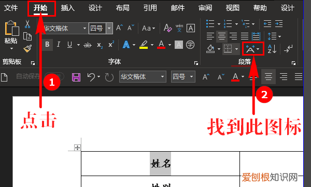Undo the last action in the quick access toolbar
Screen dimensions: 311x187
tap(91, 77)
